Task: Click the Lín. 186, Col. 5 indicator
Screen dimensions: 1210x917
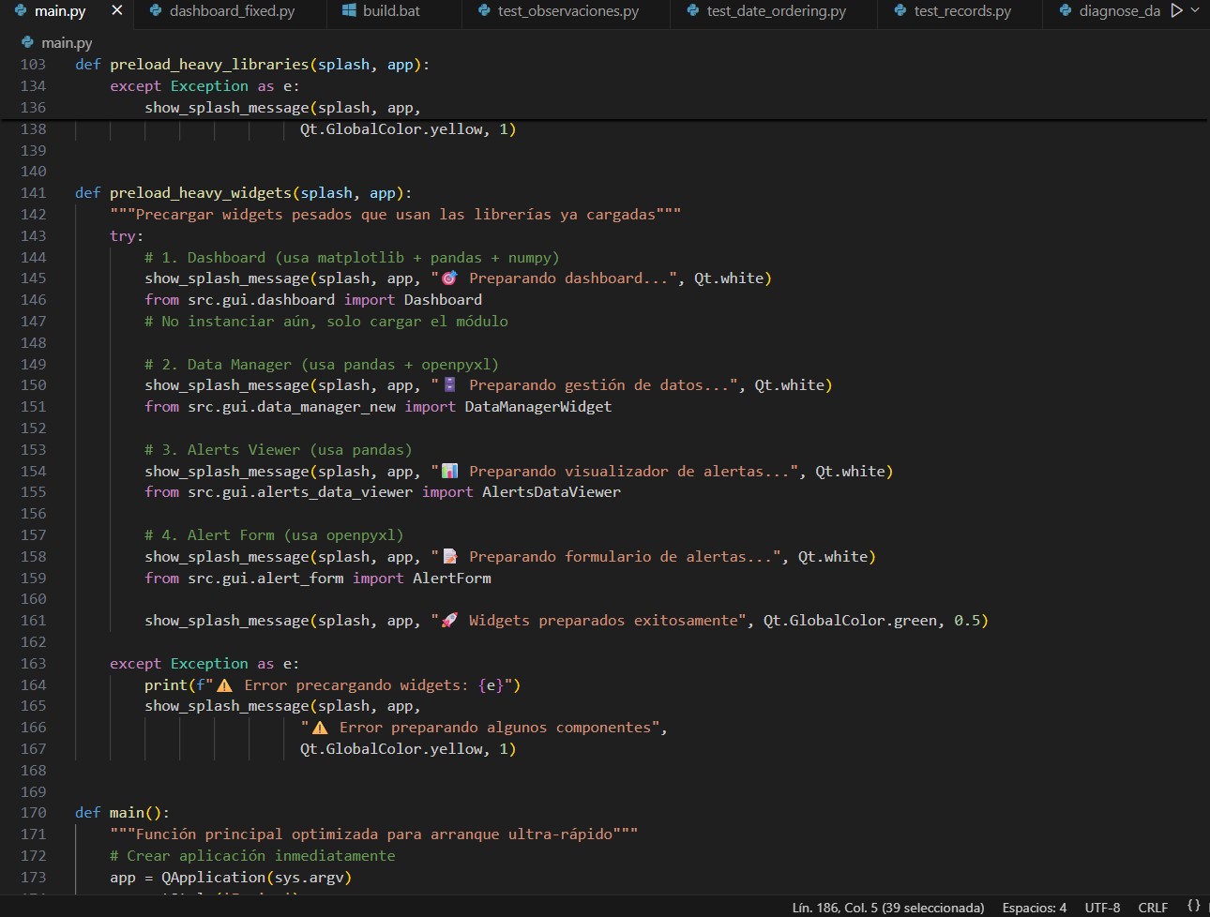Action: tap(887, 907)
